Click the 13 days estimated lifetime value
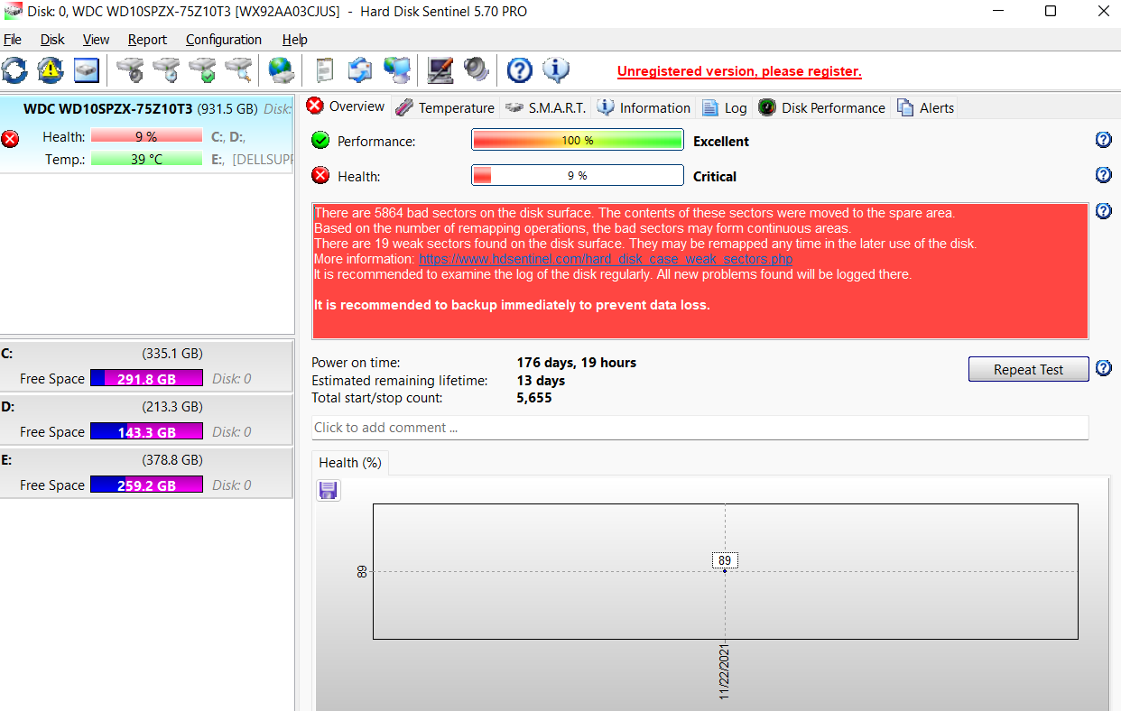The width and height of the screenshot is (1121, 711). coord(541,381)
